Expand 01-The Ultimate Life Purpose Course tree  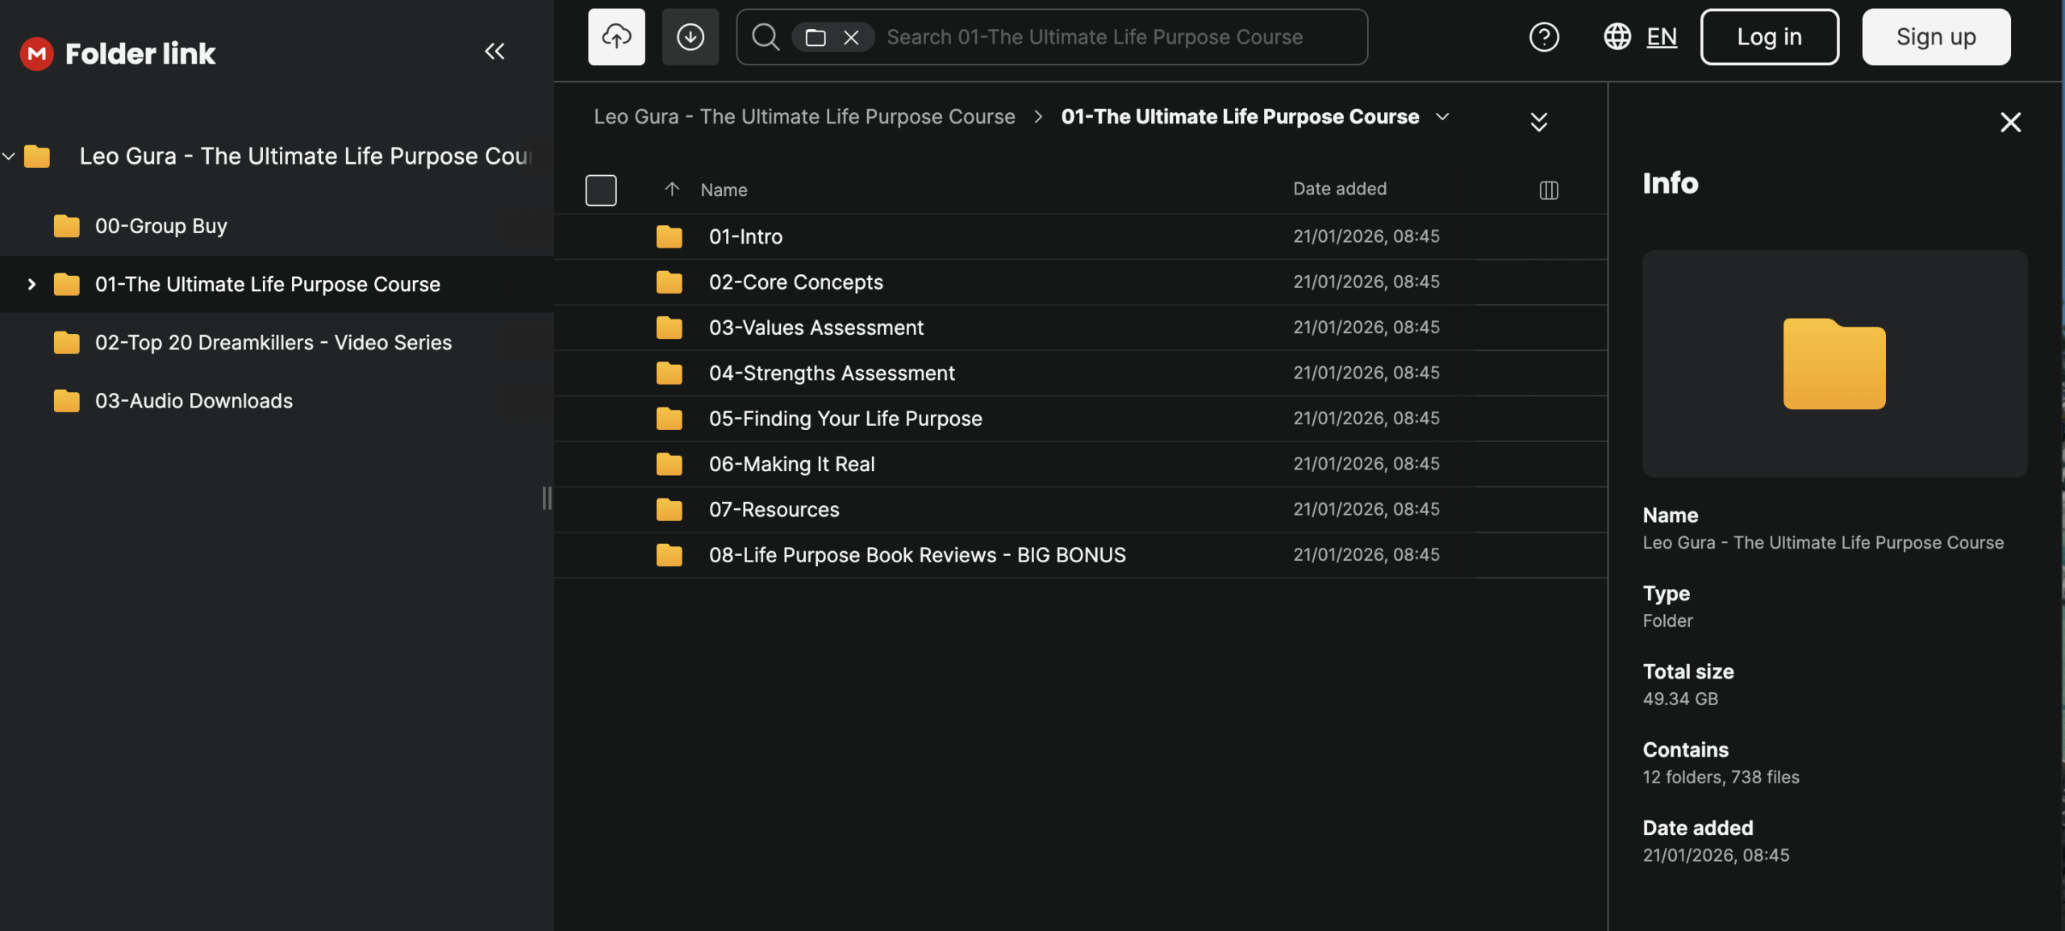(31, 284)
